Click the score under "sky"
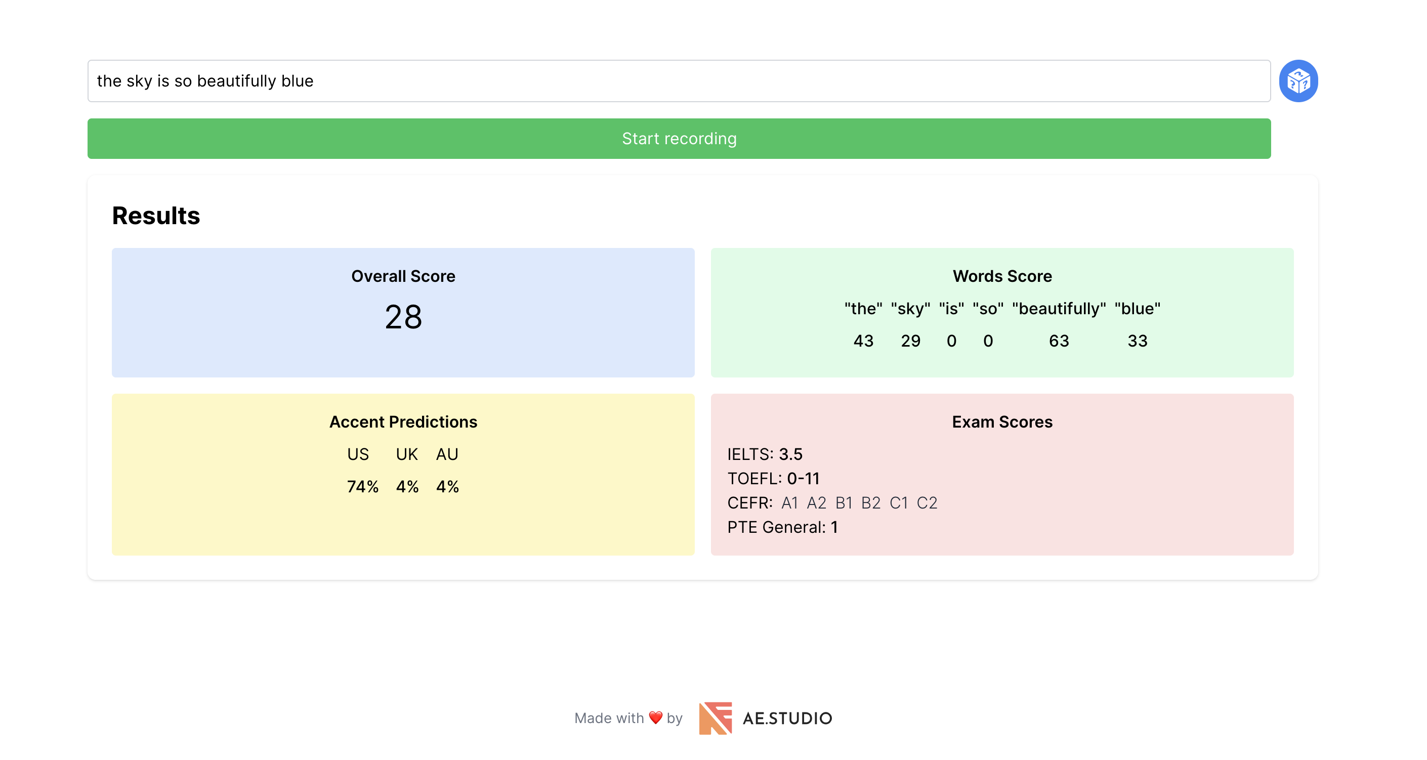 point(910,341)
